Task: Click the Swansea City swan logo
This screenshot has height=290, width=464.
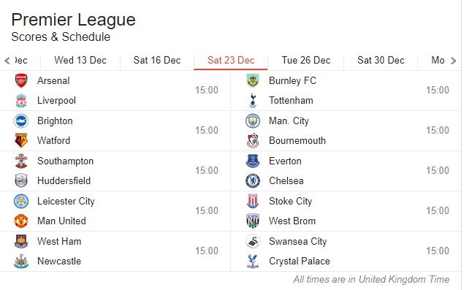Action: click(253, 242)
